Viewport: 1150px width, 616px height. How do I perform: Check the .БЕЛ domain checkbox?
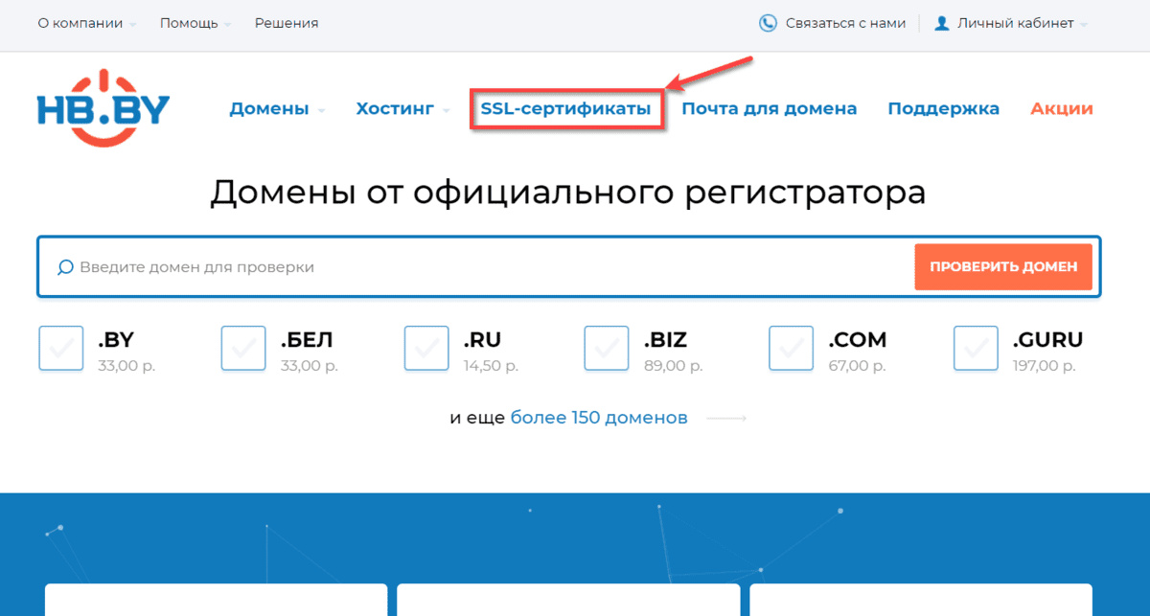(242, 348)
